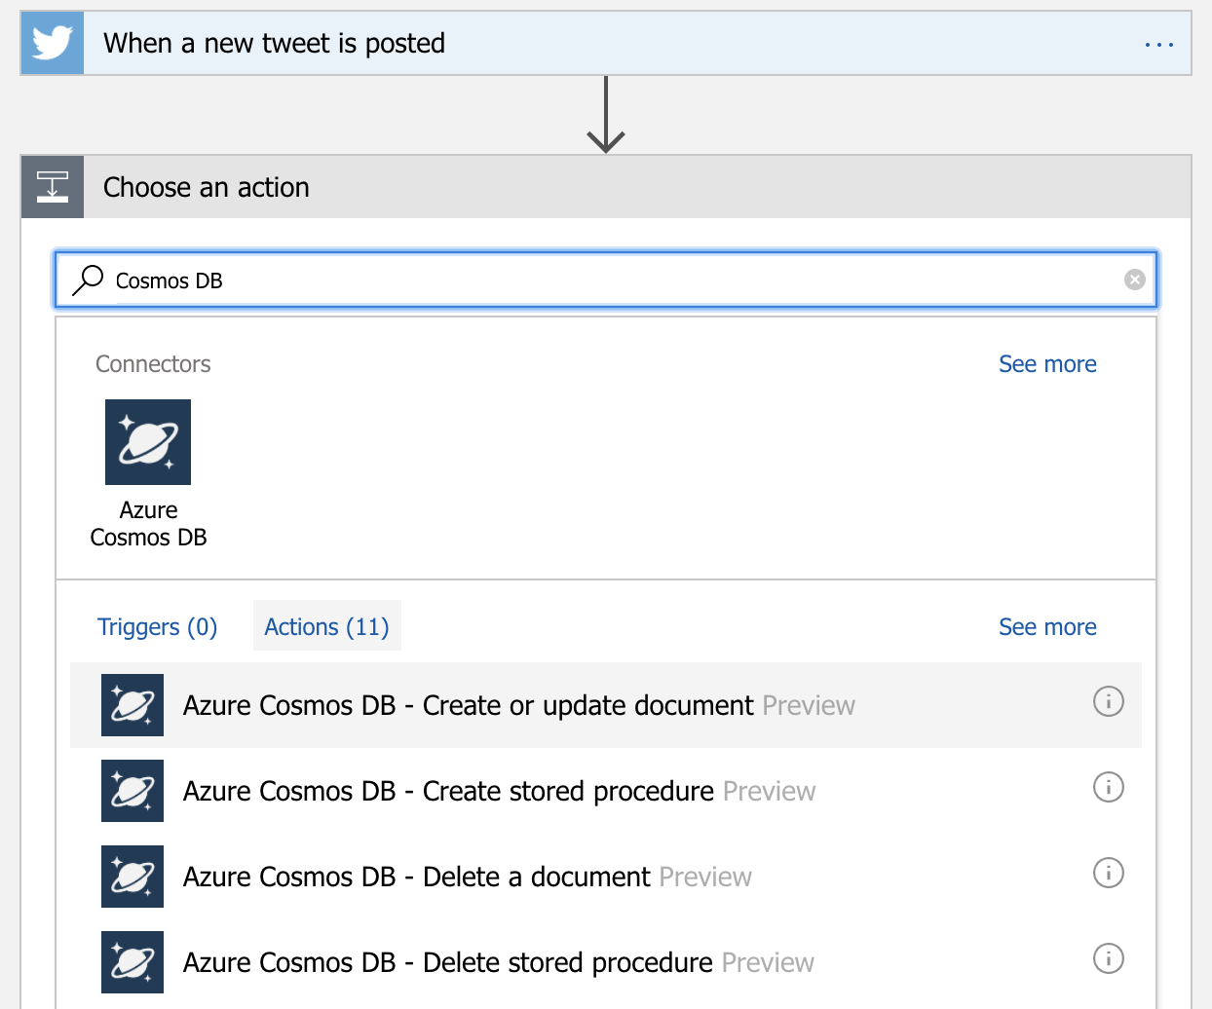Pick the Delete stored procedure action
This screenshot has height=1009, width=1212.
pos(447,962)
